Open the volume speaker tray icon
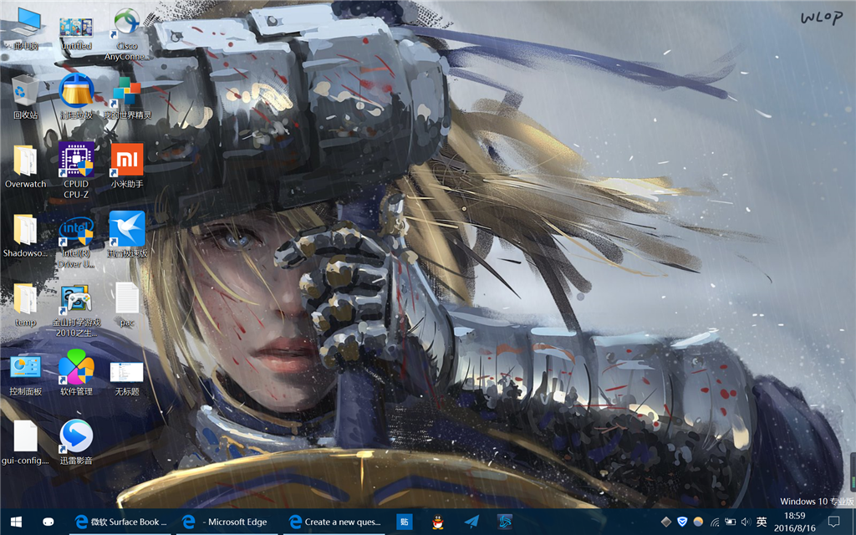The image size is (856, 535). pos(746,522)
